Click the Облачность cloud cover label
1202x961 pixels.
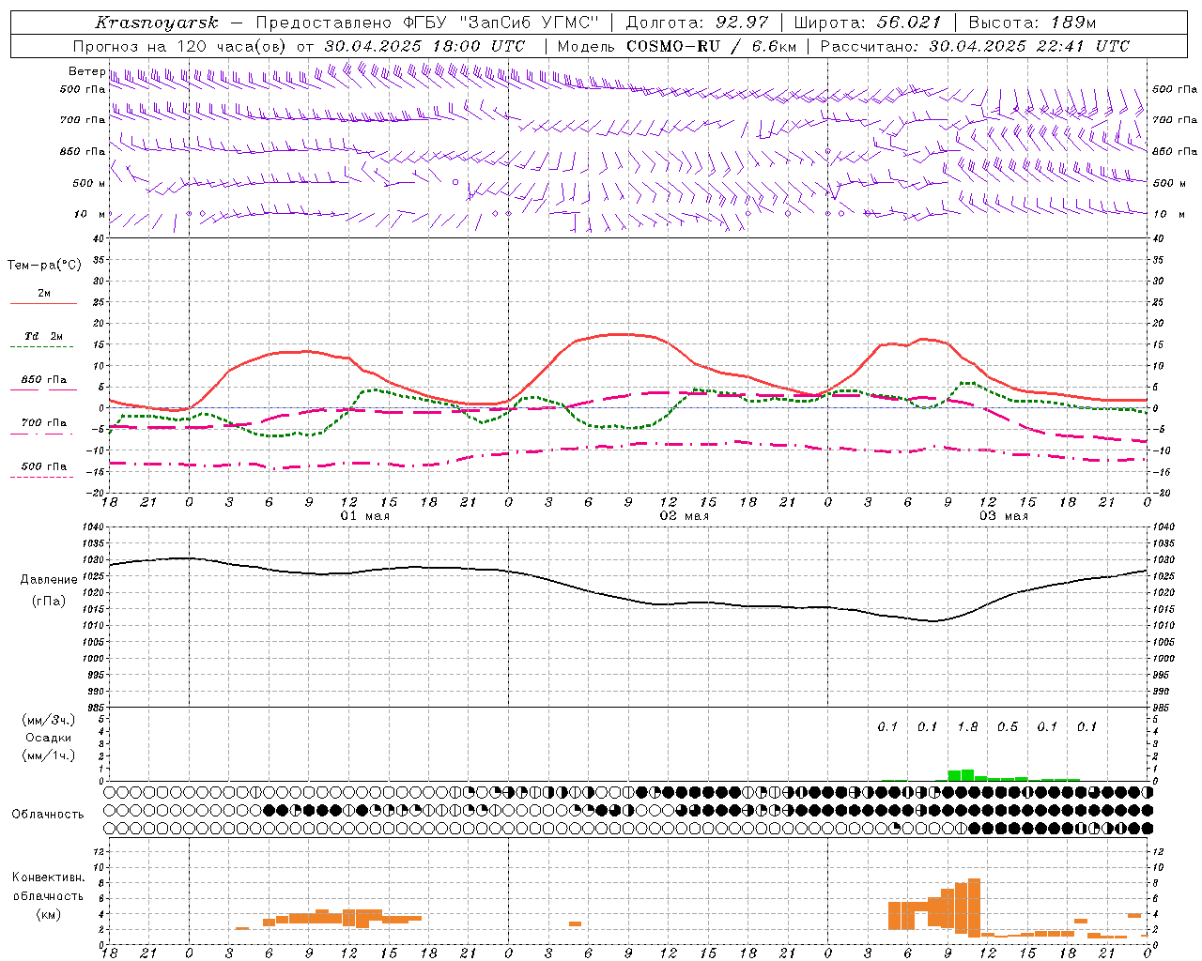pyautogui.click(x=48, y=814)
